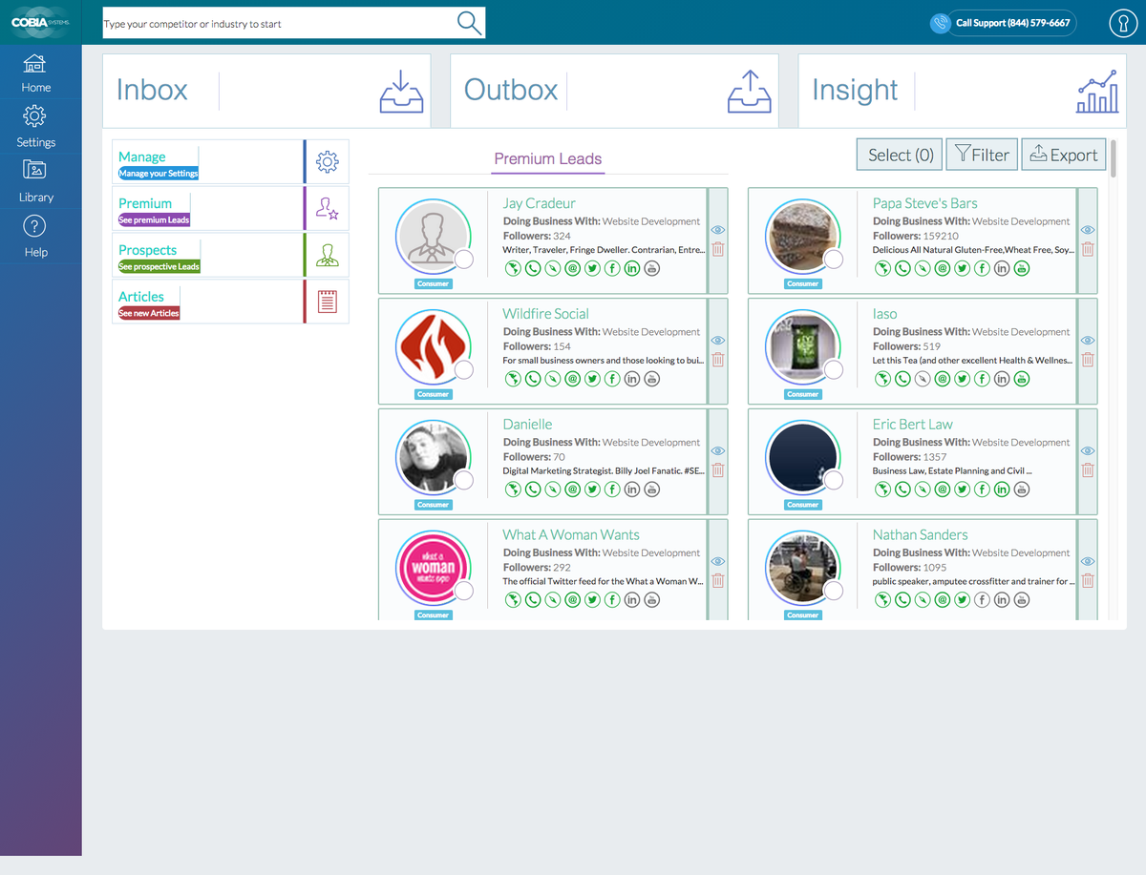Click Wildfire Social's email @ icon
1146x875 pixels.
572,379
